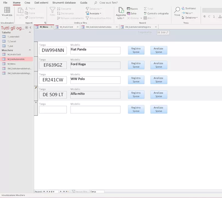Open navigation pane category menu
This screenshot has height=198, width=222.
(27, 28)
